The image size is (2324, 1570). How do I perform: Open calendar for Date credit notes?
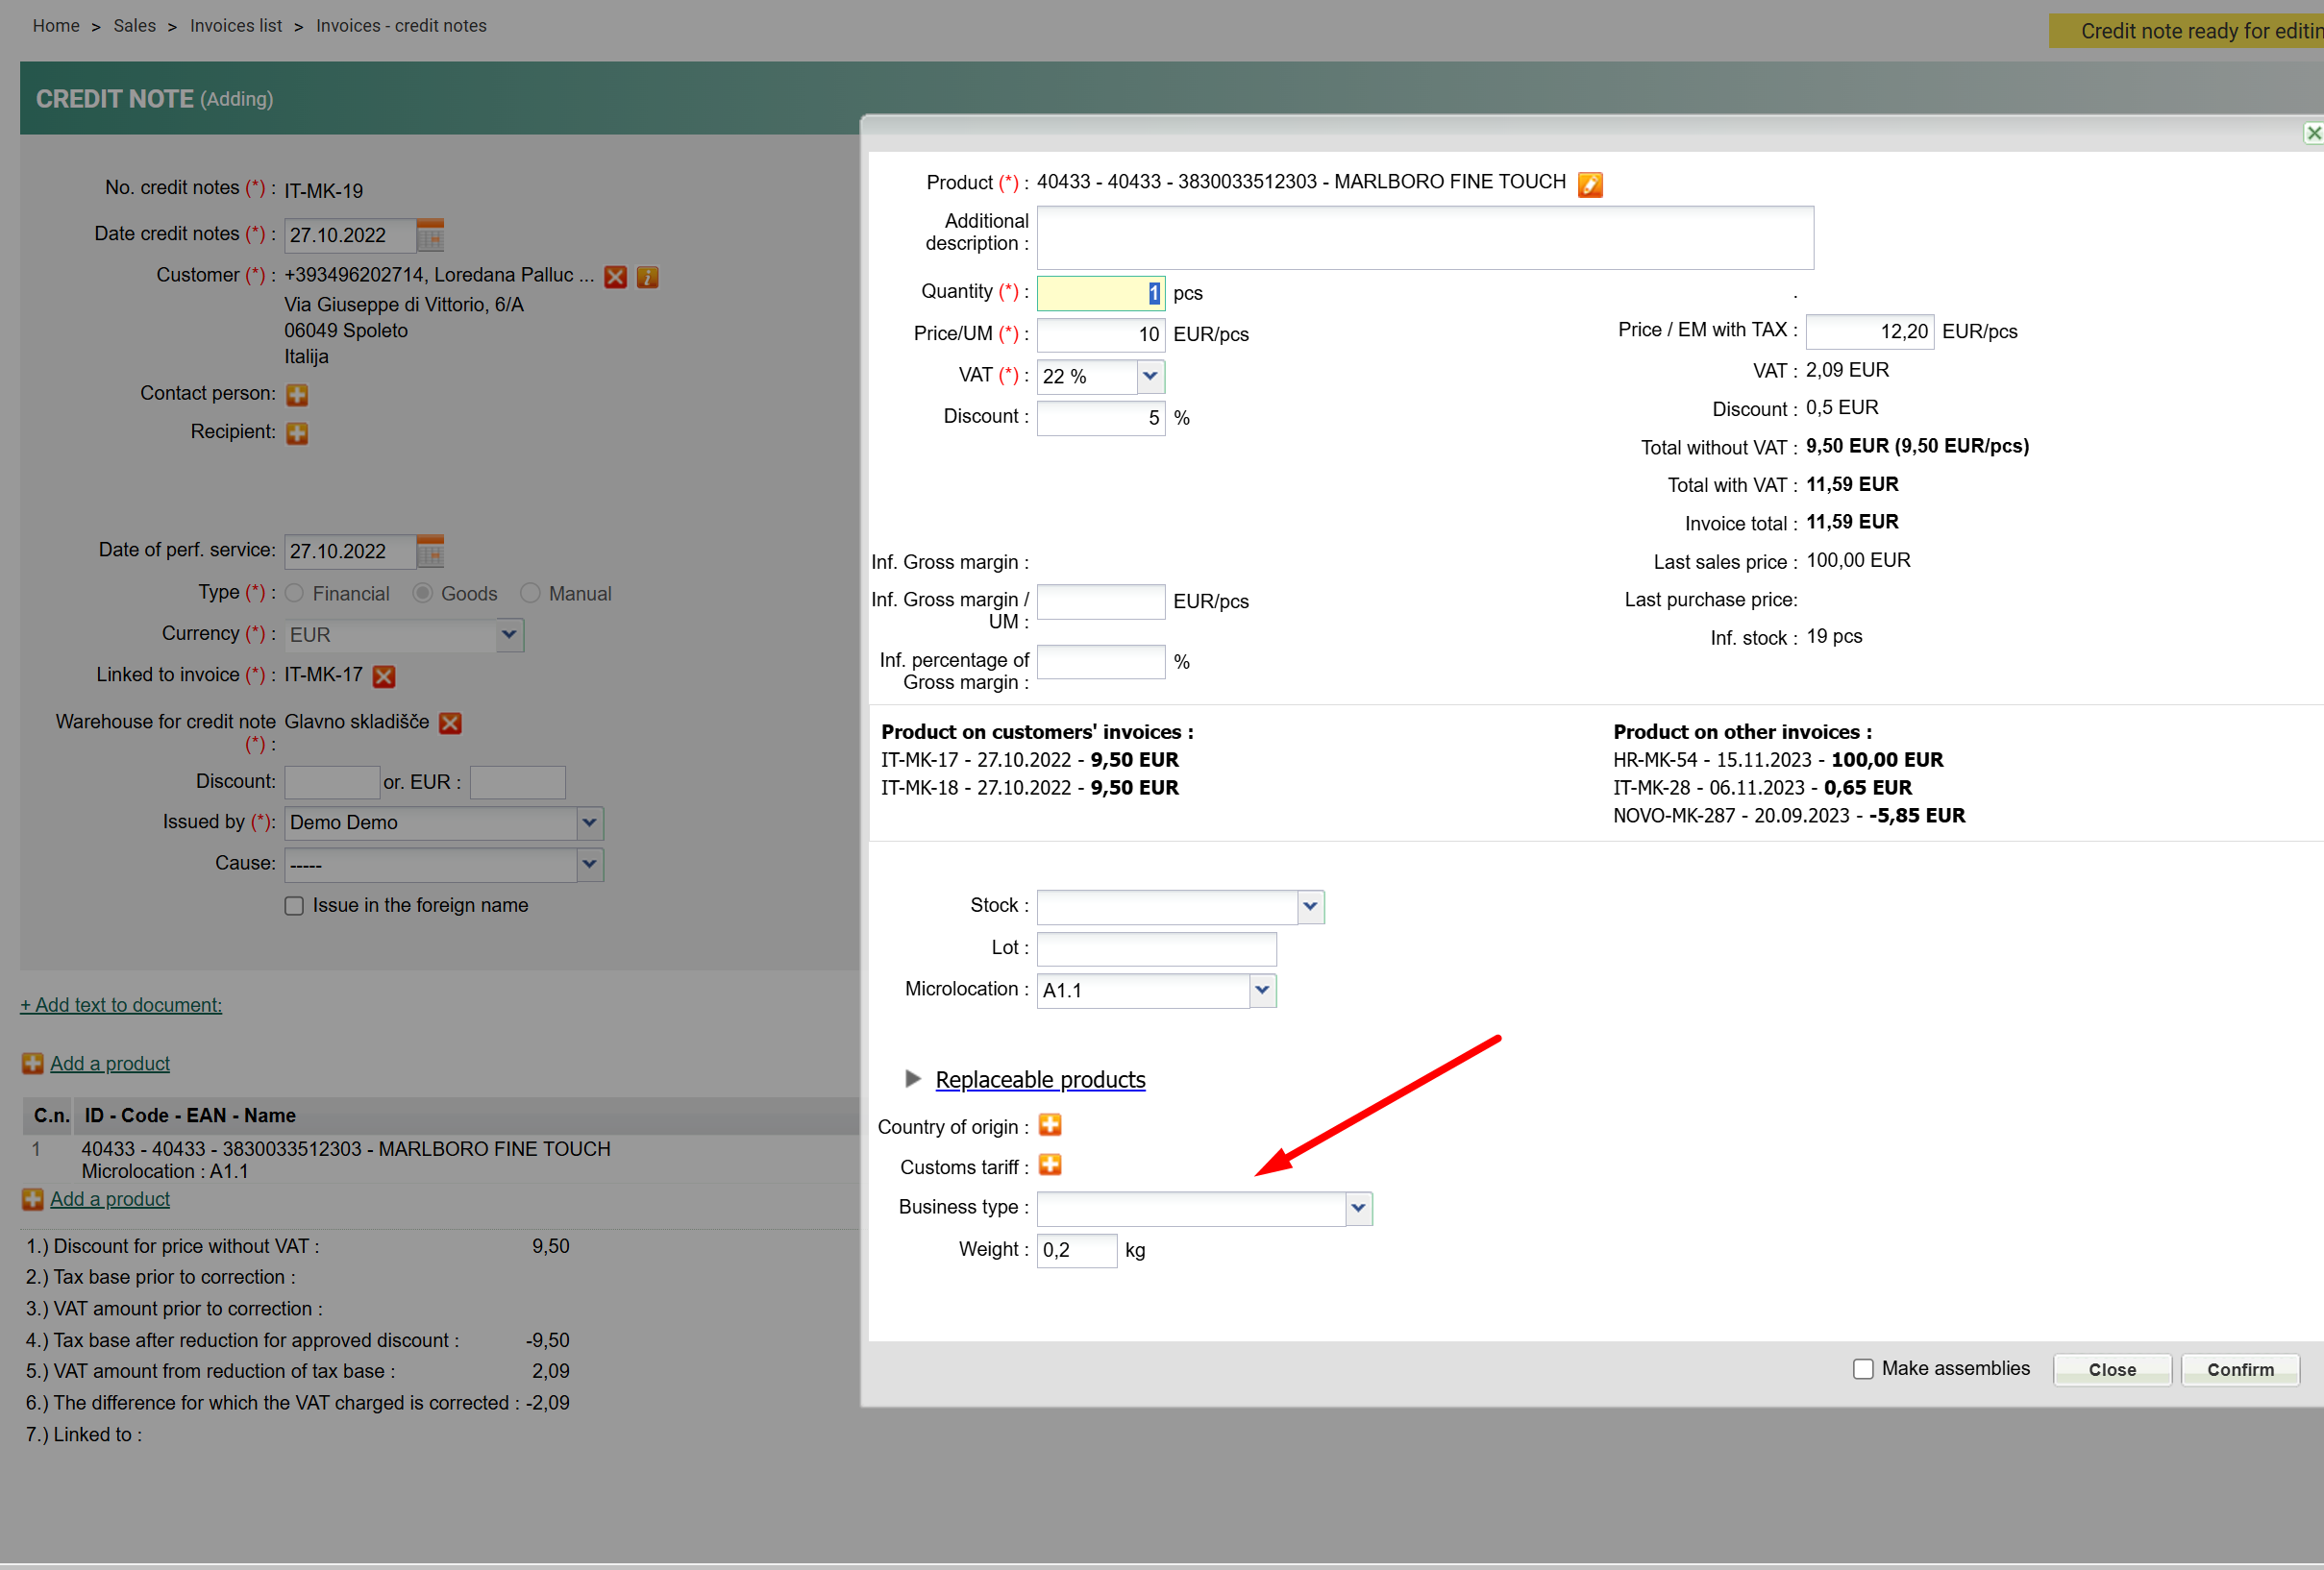click(430, 235)
